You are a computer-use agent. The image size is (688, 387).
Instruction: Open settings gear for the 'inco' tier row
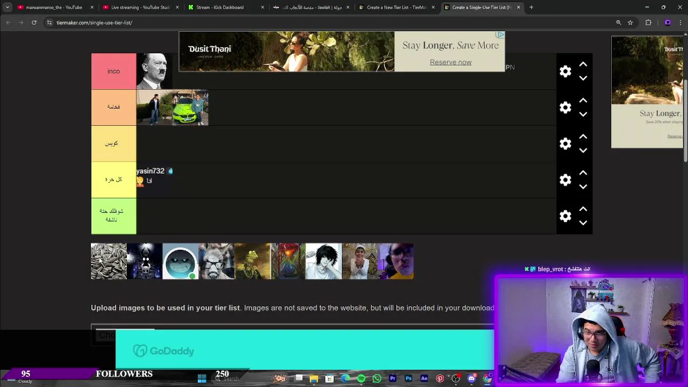coord(565,71)
